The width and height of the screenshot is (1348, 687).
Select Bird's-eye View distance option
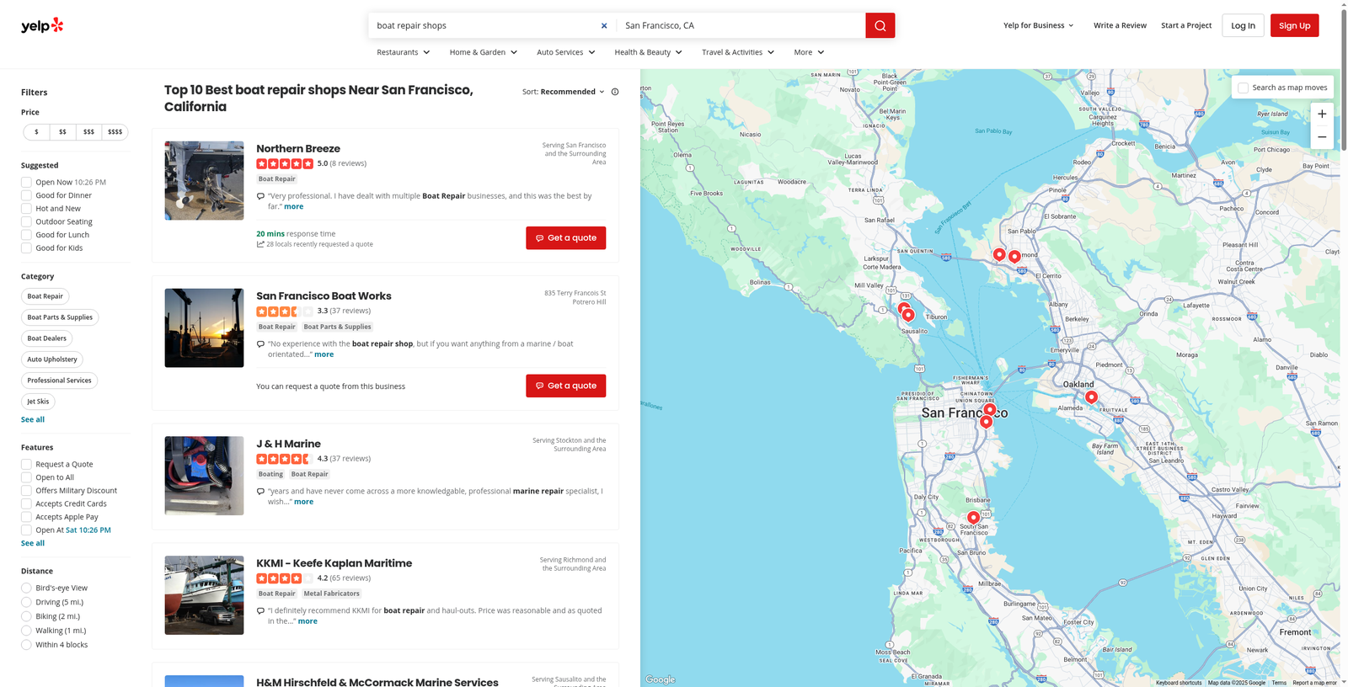click(x=26, y=588)
